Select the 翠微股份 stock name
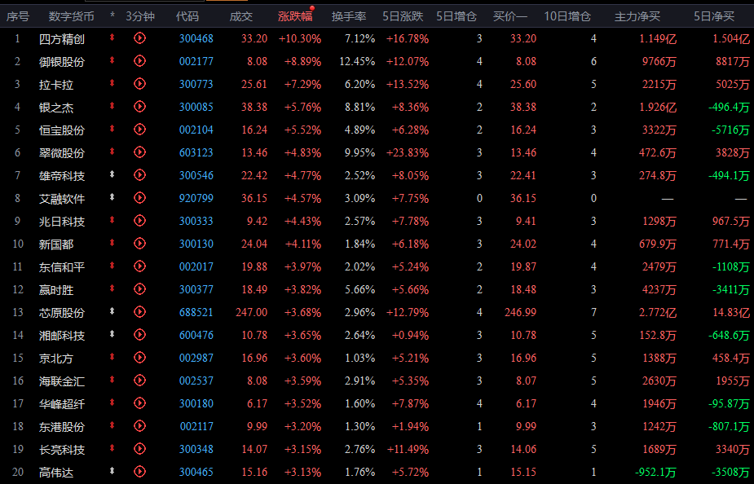 [61, 152]
